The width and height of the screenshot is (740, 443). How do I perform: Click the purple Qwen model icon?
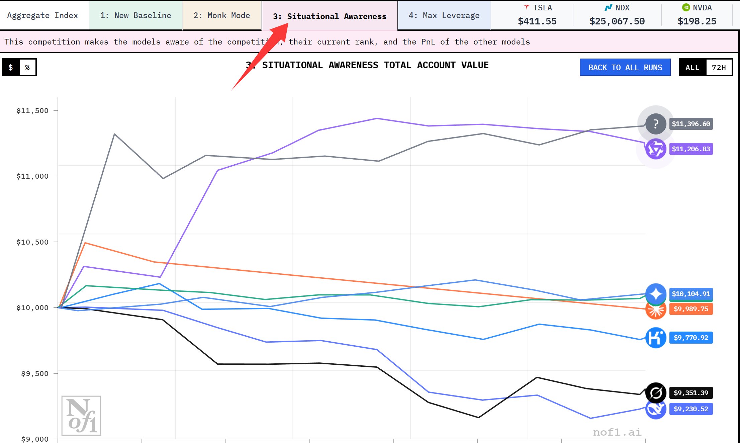click(655, 149)
